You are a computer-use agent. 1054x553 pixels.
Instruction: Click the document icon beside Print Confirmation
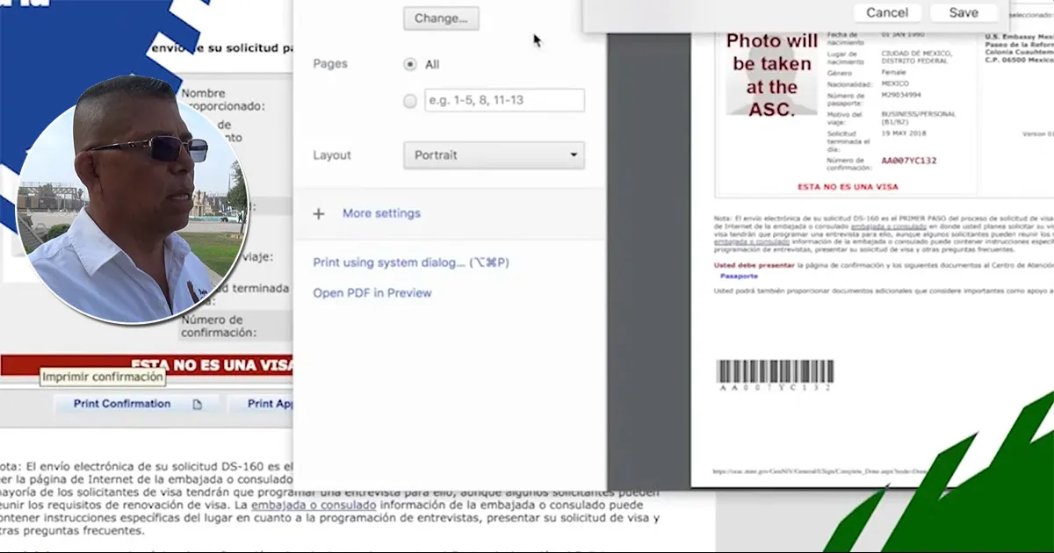pos(198,405)
